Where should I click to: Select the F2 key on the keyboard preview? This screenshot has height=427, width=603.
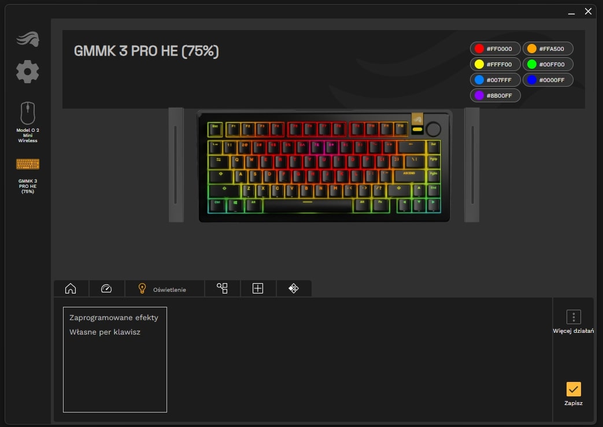coord(247,129)
